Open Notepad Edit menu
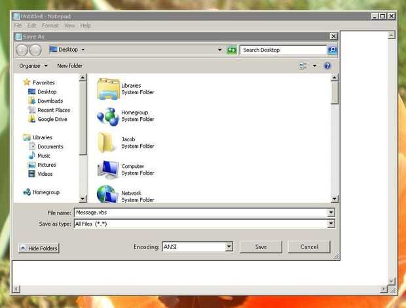The image size is (406, 308). click(31, 26)
